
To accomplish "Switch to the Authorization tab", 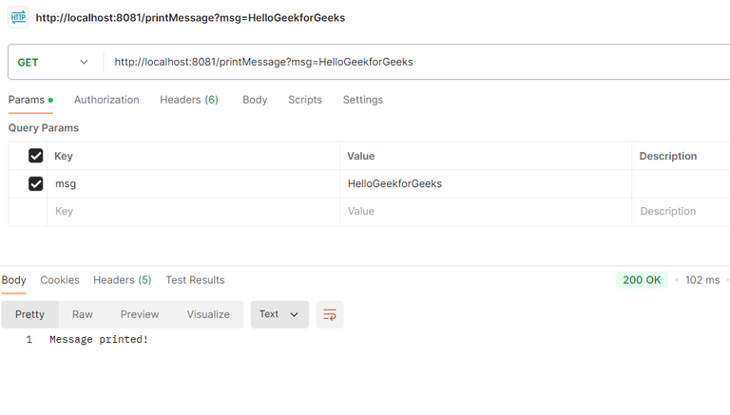I will 106,100.
